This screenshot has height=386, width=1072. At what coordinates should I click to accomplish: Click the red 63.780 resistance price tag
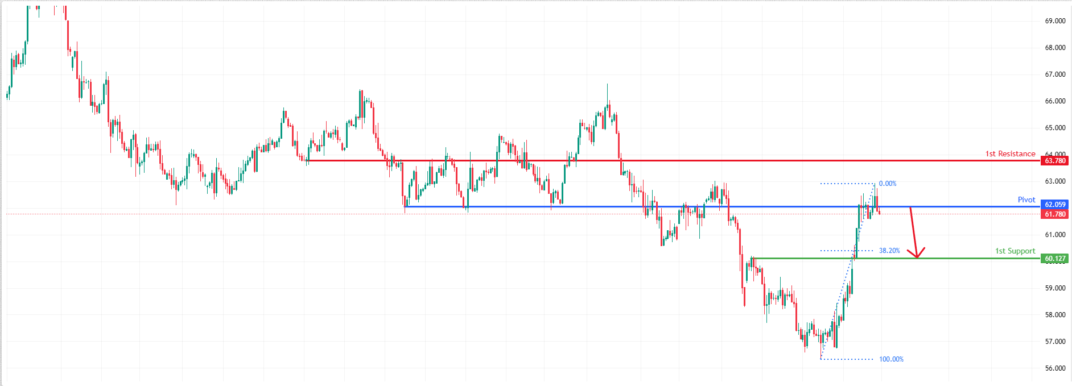(1054, 161)
